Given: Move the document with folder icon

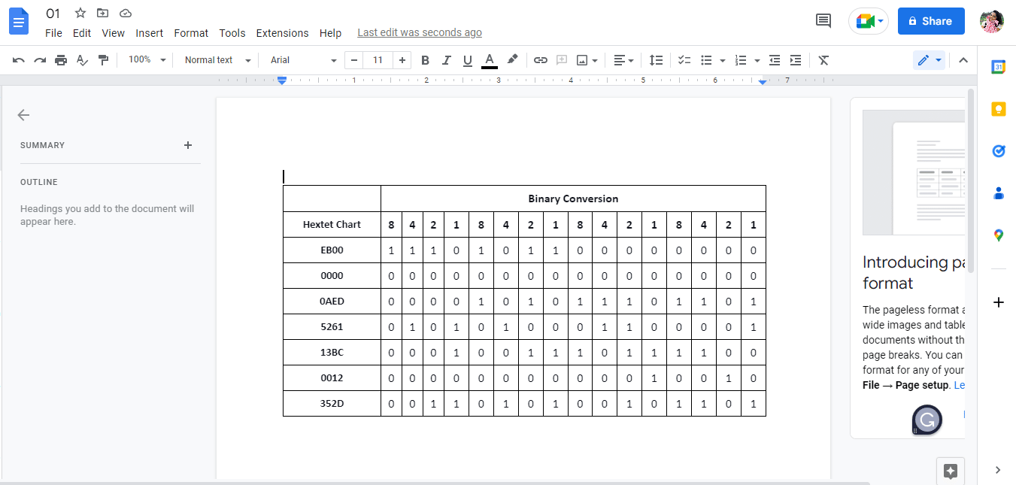Looking at the screenshot, I should point(103,14).
